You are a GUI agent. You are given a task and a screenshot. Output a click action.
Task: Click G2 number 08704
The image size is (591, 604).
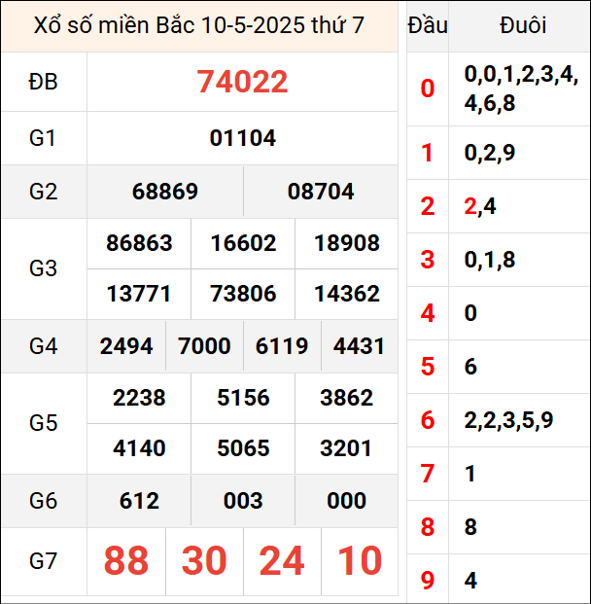[320, 192]
